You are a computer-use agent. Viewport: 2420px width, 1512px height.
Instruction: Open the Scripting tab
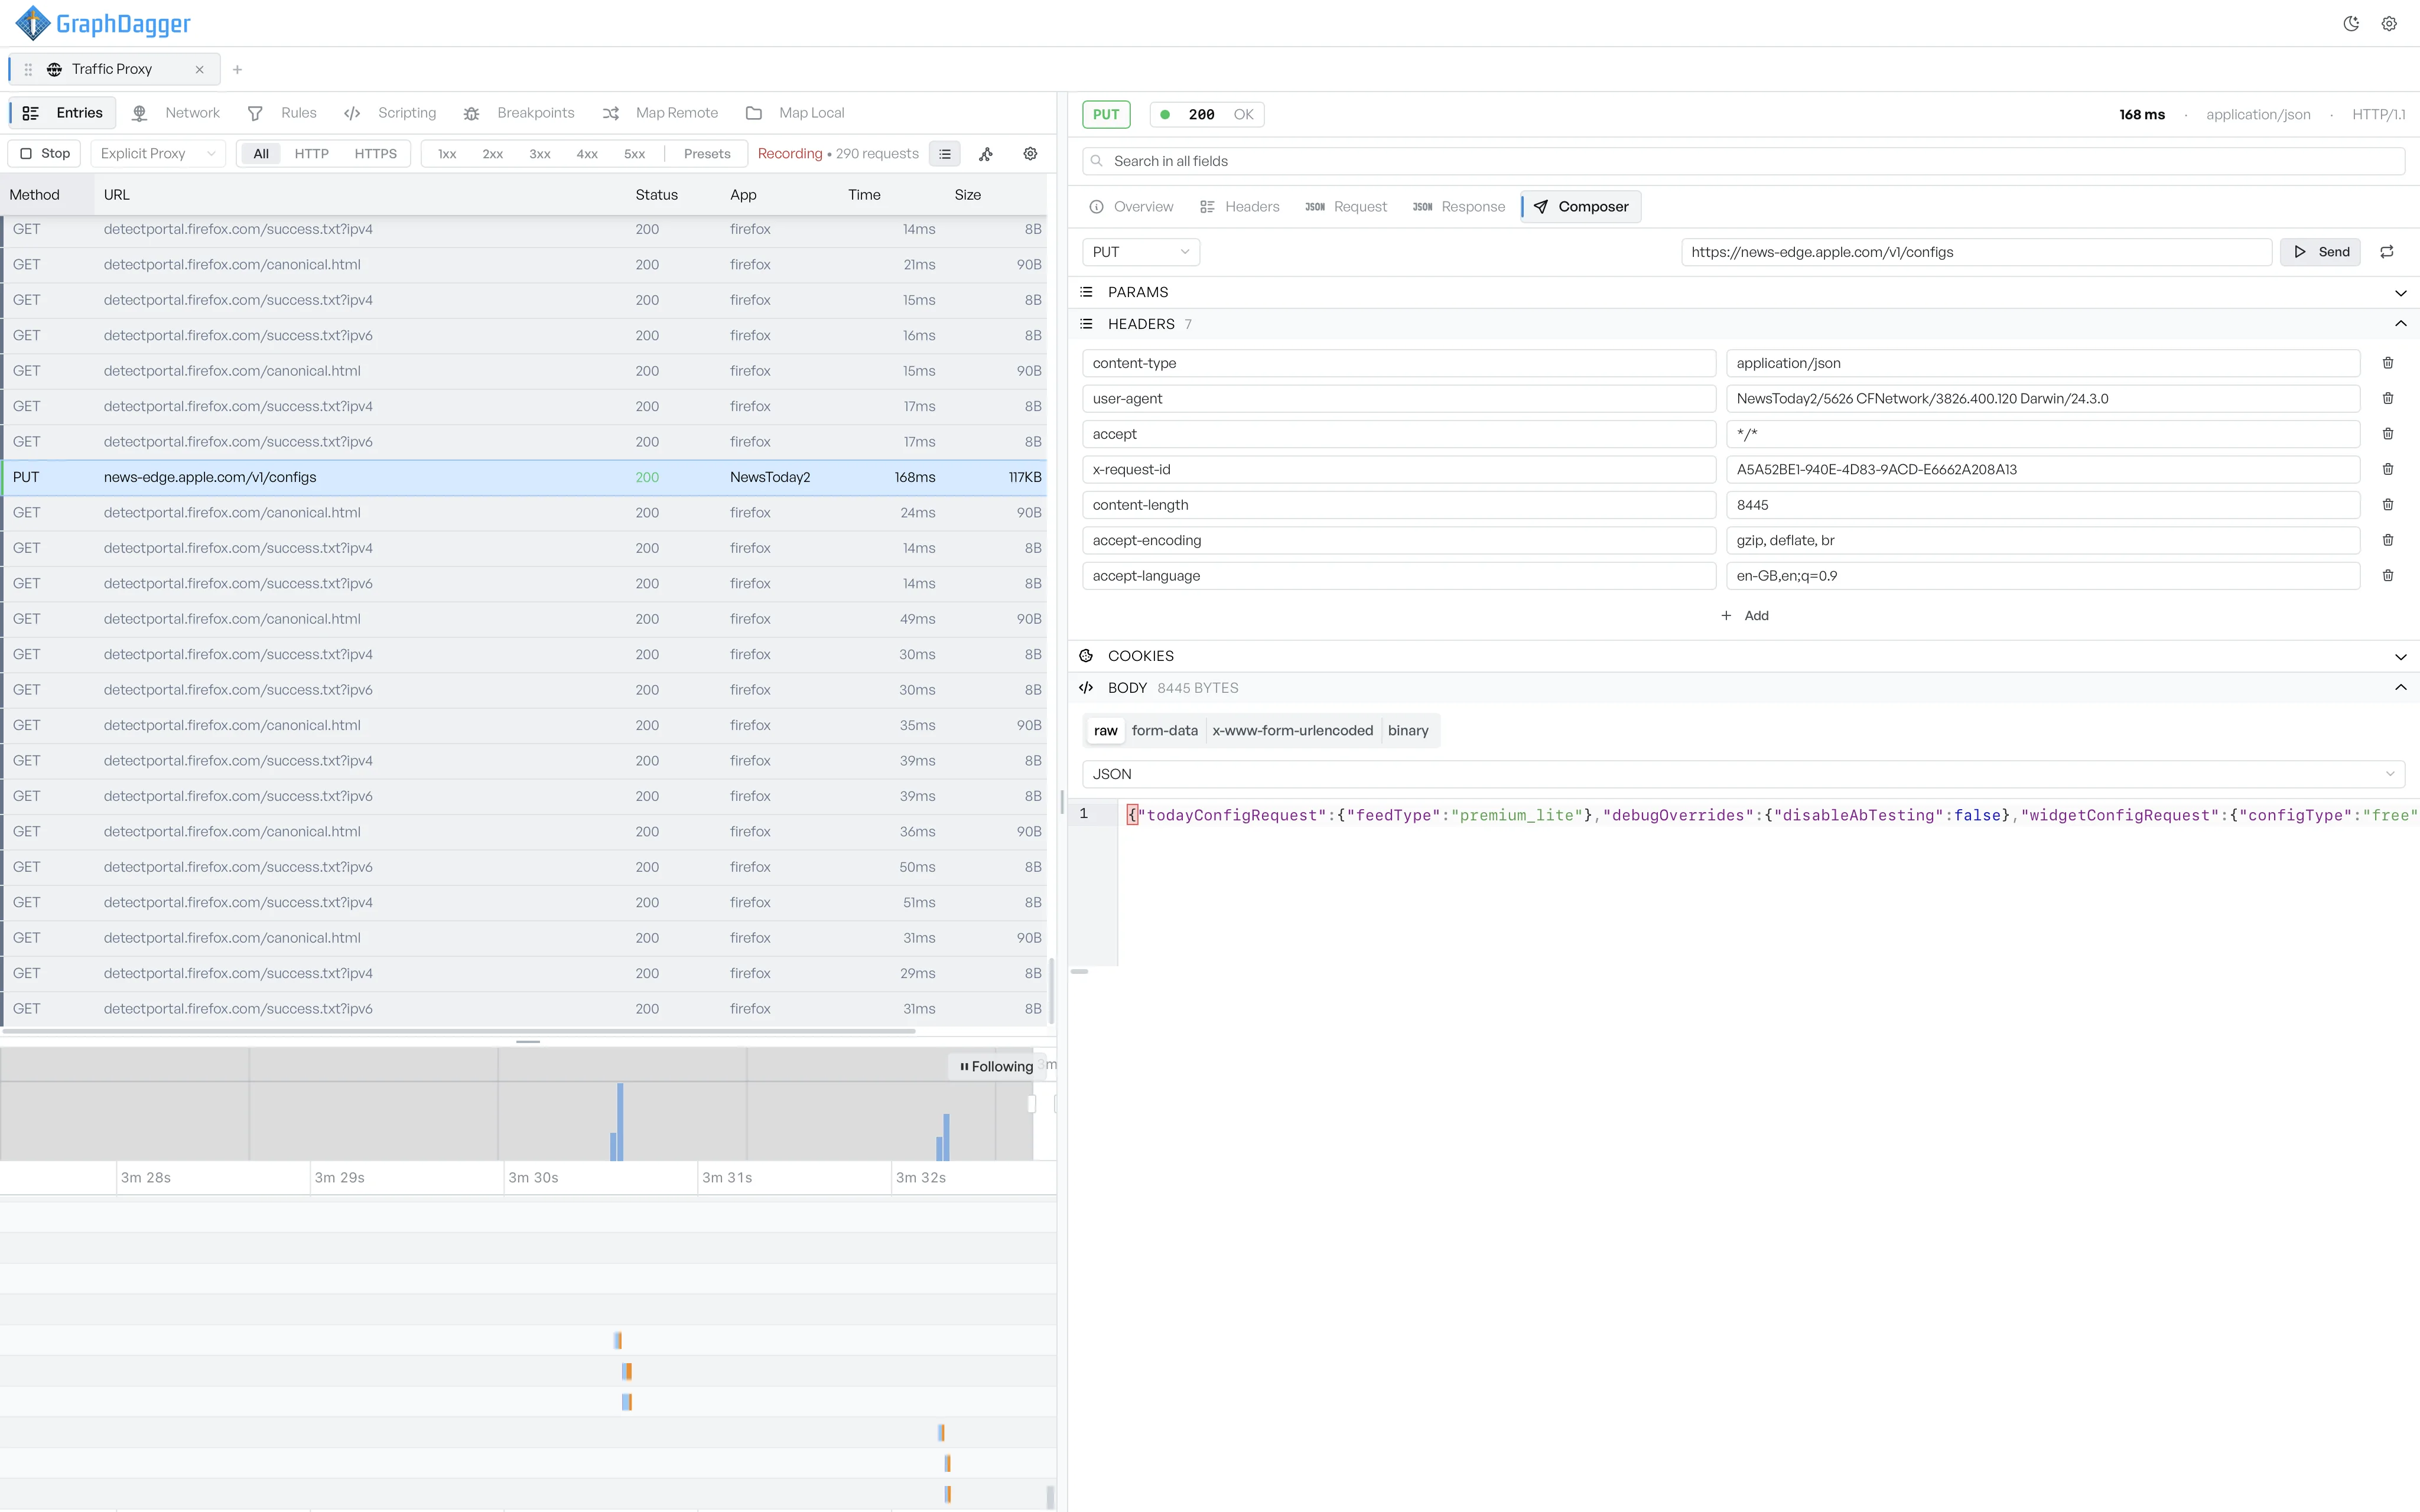(390, 113)
